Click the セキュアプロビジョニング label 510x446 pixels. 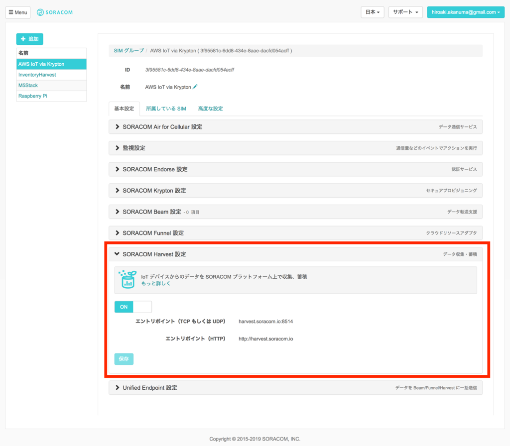click(451, 191)
